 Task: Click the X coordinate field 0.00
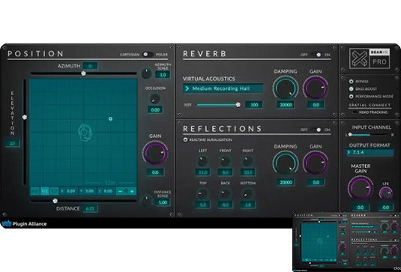[68, 191]
